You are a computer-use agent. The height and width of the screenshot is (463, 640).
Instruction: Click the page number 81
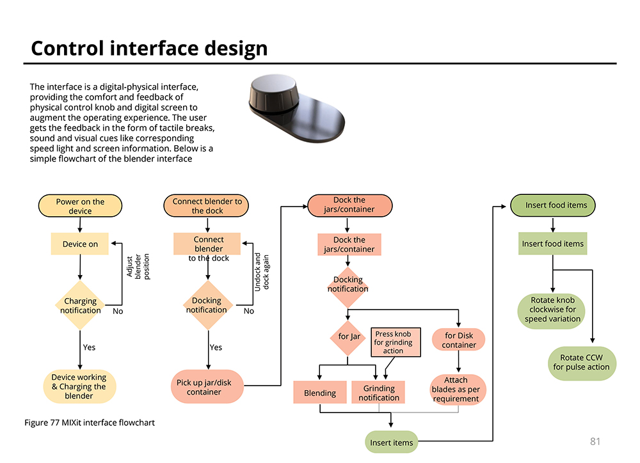click(x=595, y=441)
